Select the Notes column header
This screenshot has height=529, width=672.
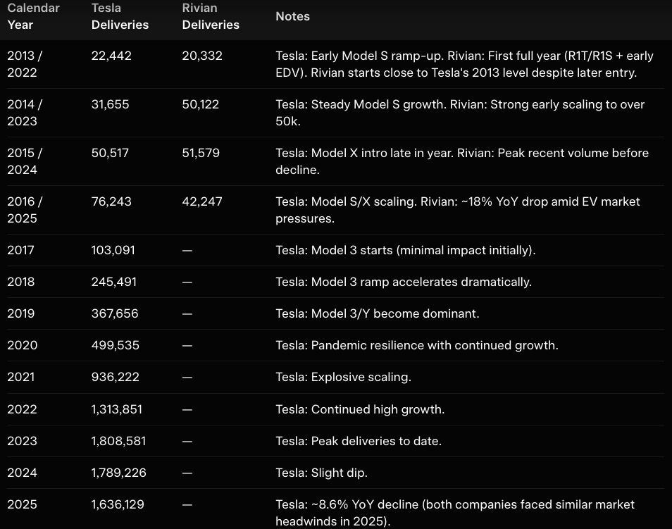pyautogui.click(x=293, y=16)
